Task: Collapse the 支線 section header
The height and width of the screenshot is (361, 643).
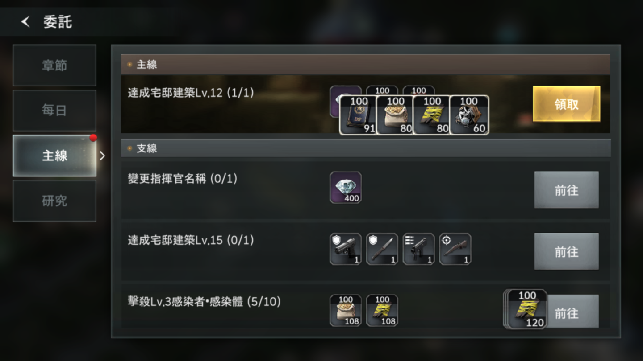Action: (x=366, y=148)
